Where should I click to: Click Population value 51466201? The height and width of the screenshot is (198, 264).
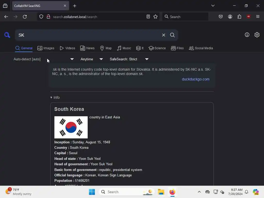click(x=82, y=181)
